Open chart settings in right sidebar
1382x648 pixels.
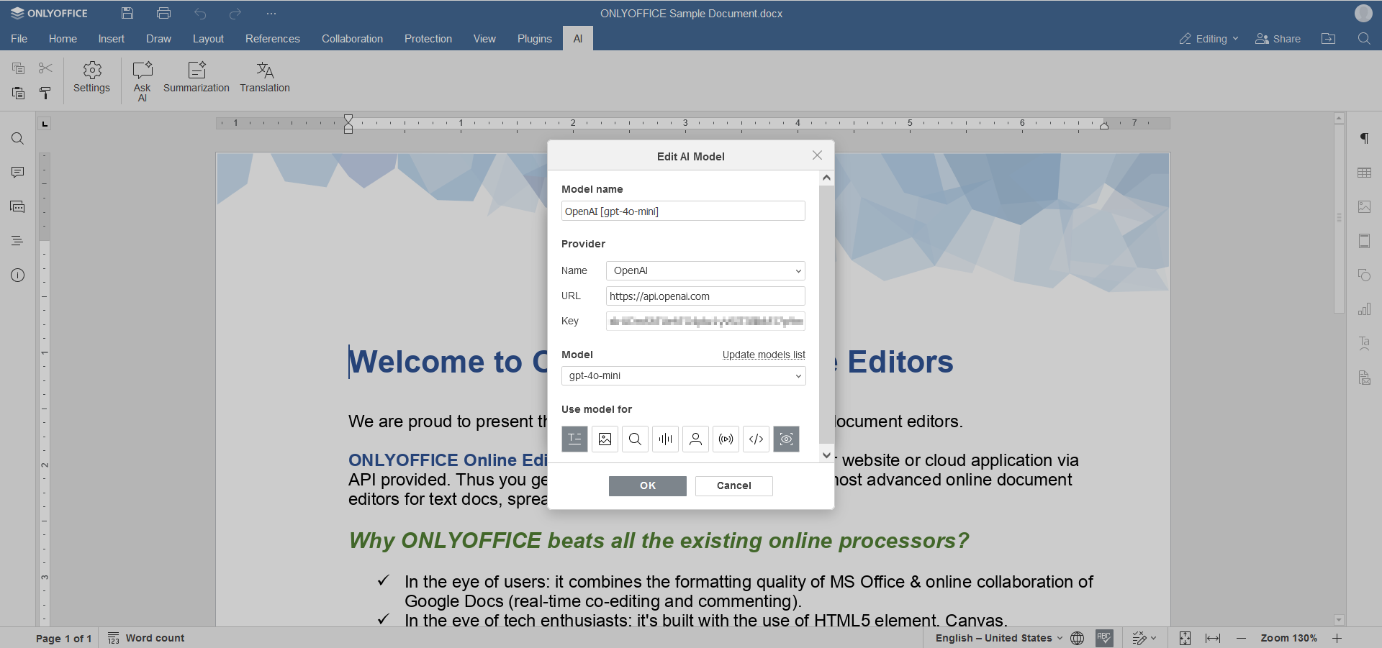(x=1364, y=309)
